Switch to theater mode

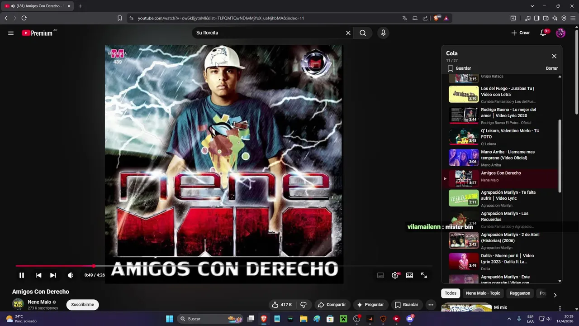[x=409, y=275]
